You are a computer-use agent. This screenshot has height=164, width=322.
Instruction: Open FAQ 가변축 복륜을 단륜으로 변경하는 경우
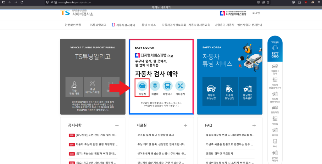[229, 144]
